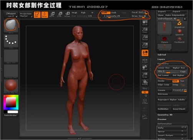Select the top shelf Move tool
Screen dimensions: 193x140
[52, 15]
